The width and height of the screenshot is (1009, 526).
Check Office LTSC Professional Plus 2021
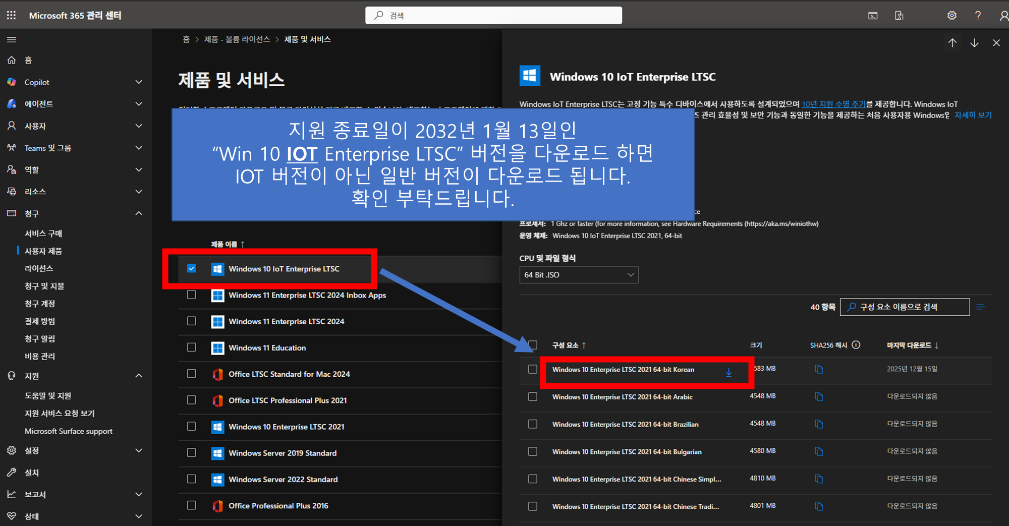click(x=191, y=400)
